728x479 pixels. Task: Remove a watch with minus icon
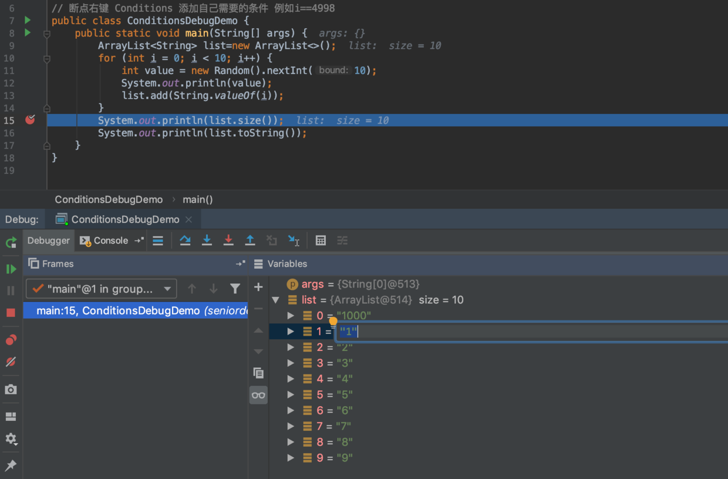click(x=258, y=309)
